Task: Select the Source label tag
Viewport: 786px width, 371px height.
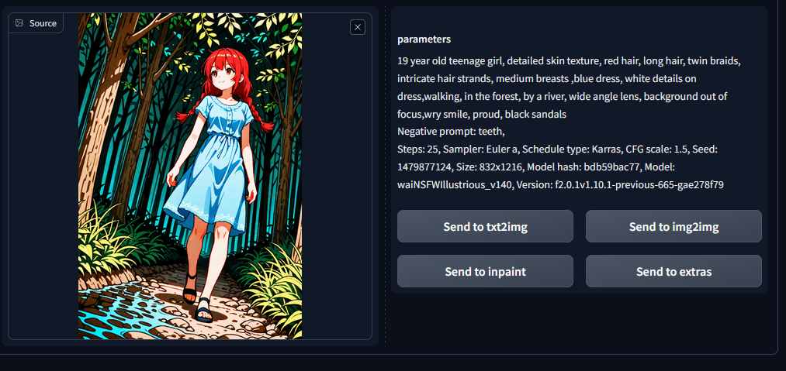Action: [36, 23]
